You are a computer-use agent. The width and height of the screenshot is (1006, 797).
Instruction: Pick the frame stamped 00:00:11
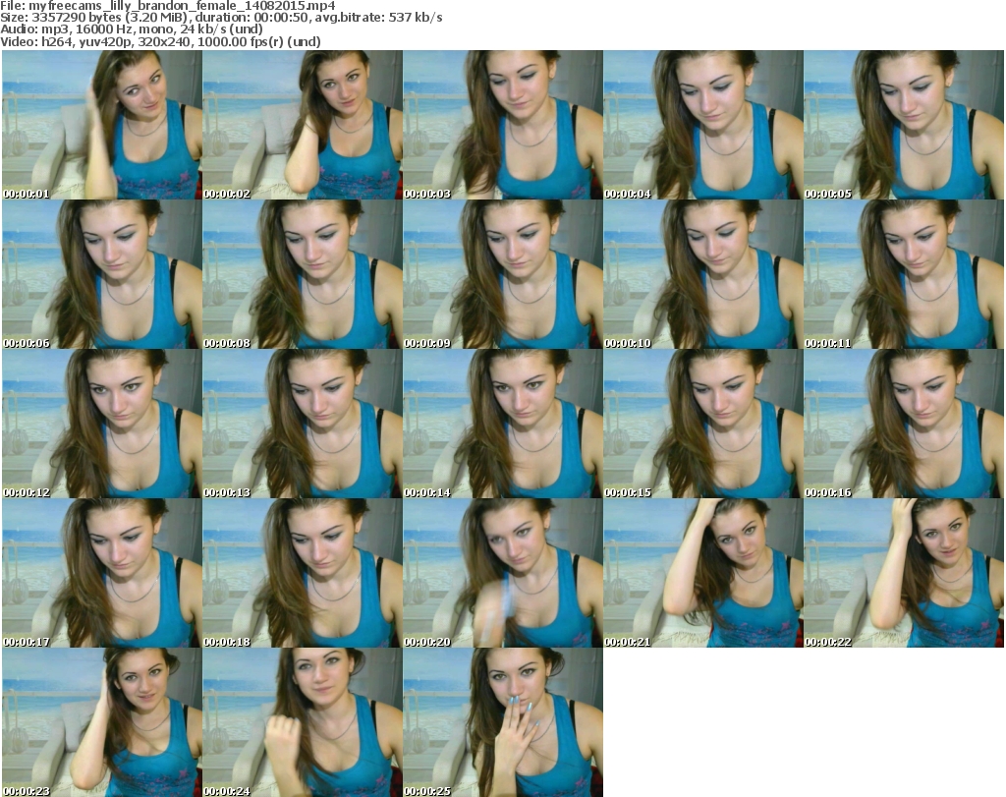904,274
